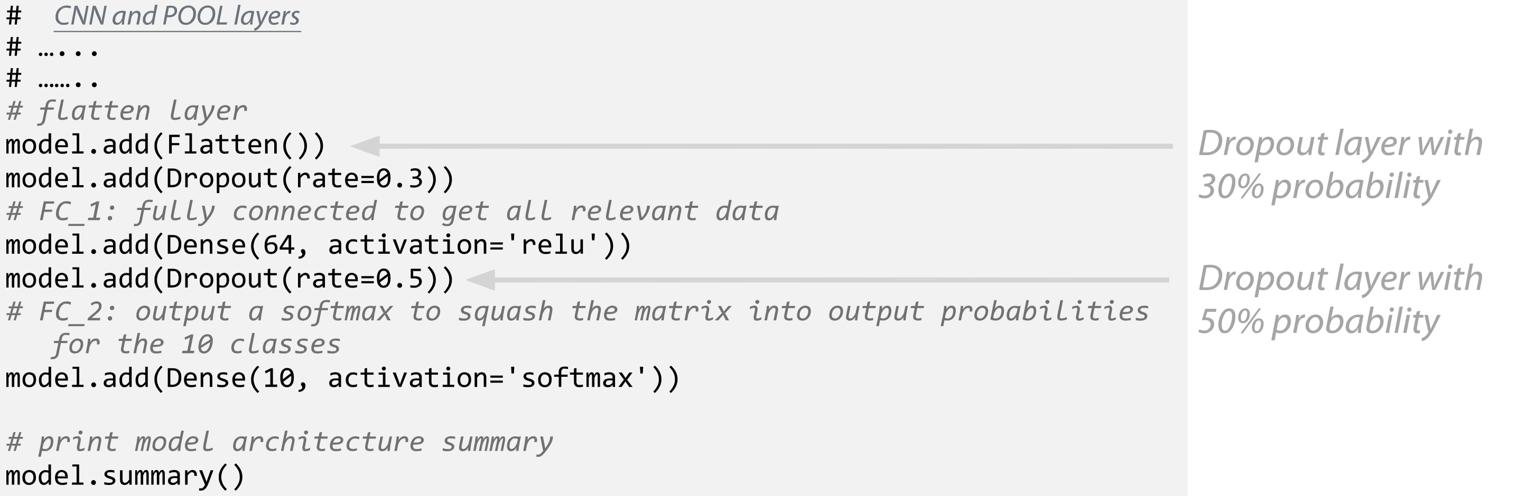Click the 'relu' activation string

pyautogui.click(x=553, y=245)
